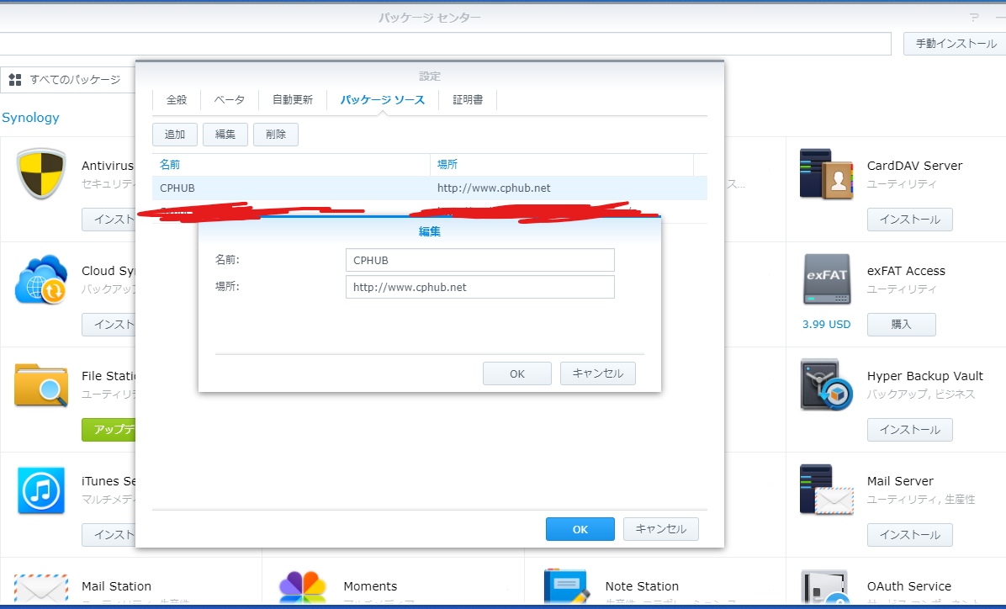
Task: Click the Note Station notebook icon
Action: point(566,586)
